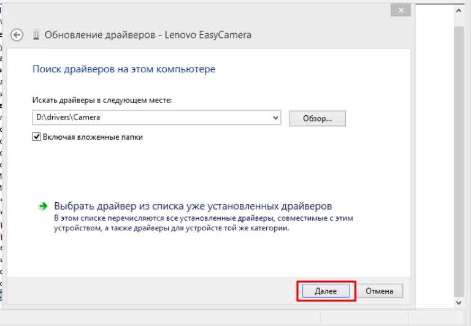Click the page scrollbar down arrow
471x326 pixels.
[x=459, y=303]
